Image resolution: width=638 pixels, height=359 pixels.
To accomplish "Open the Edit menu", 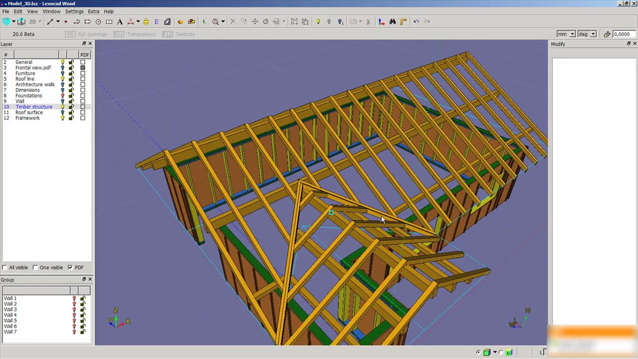I will point(18,11).
